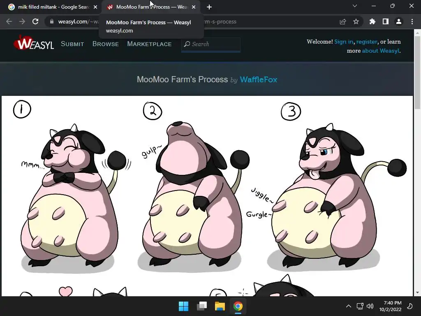
Task: Open the Submit menu item
Action: point(72,44)
